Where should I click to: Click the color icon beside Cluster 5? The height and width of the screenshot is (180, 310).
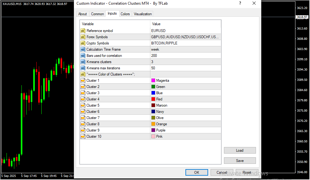[x=83, y=105]
